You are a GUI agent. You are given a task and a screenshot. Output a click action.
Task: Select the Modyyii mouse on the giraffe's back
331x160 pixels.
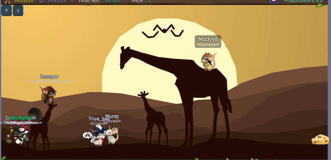coord(209,61)
